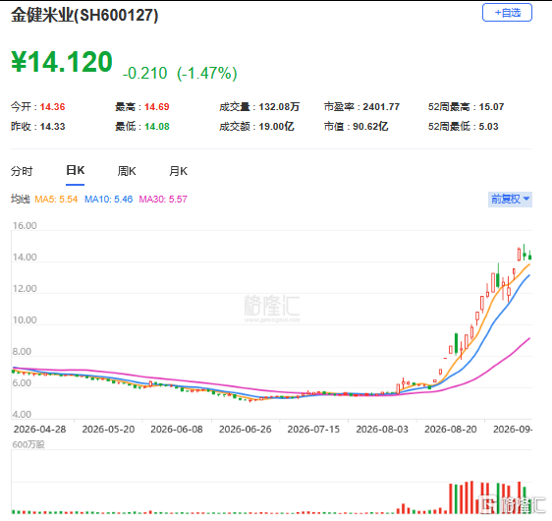Click the 52周最低 value 5.03

point(488,127)
